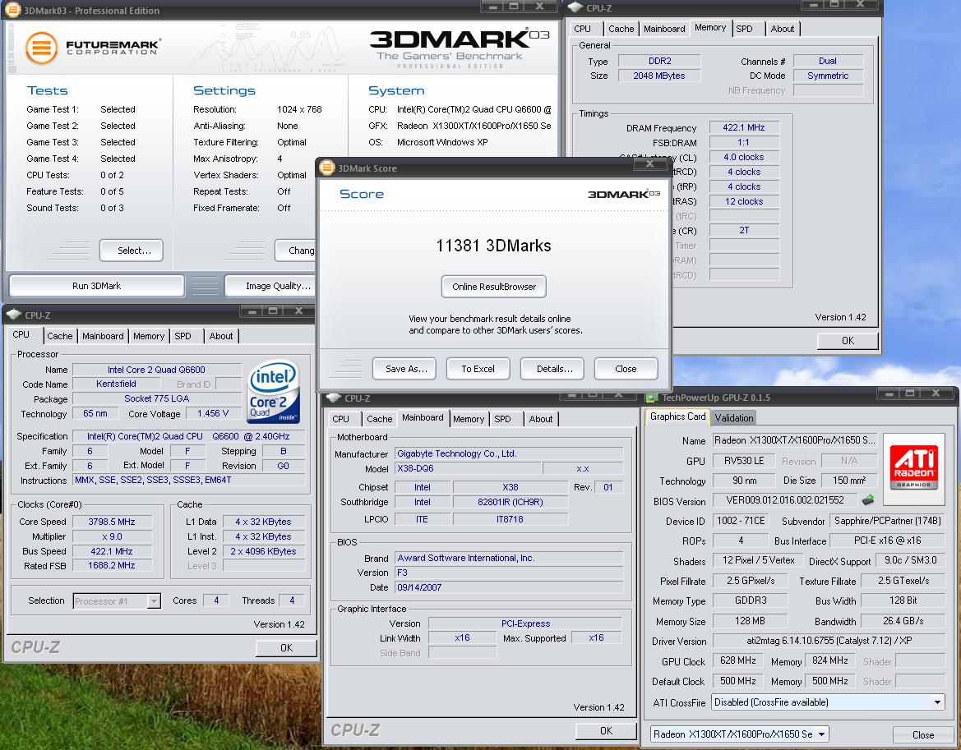Click the Run 3DMark button
Image resolution: width=961 pixels, height=750 pixels.
pyautogui.click(x=97, y=286)
